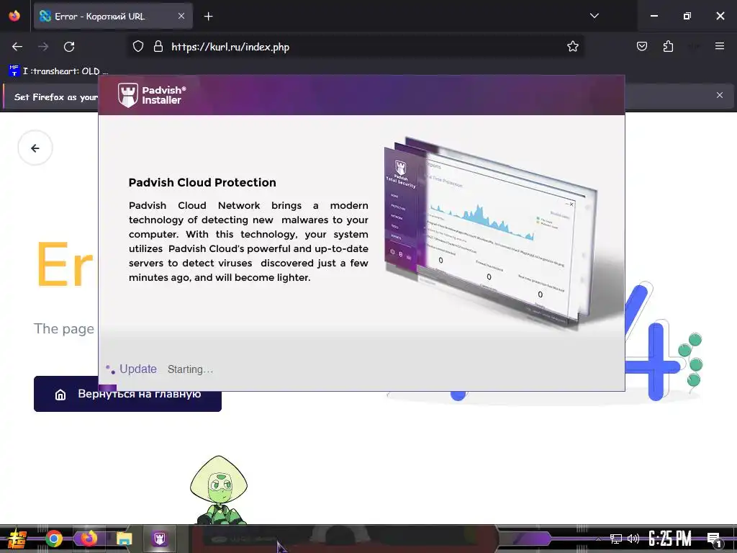Viewport: 737px width, 553px height.
Task: Click the padlock site security icon
Action: tap(158, 47)
